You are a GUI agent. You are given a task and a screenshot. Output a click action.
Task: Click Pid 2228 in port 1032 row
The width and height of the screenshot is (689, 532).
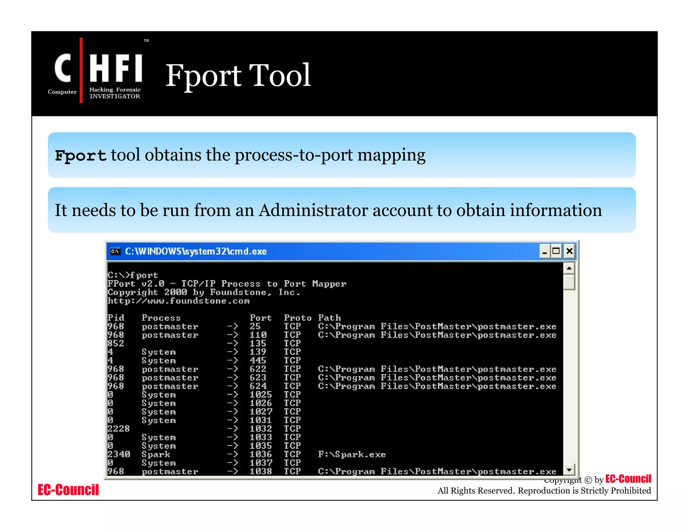(x=118, y=429)
